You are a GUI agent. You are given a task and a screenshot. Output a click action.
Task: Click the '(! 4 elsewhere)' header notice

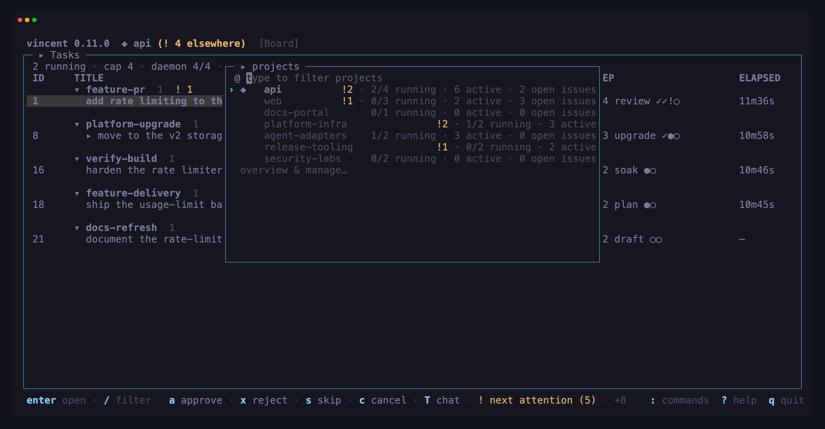(201, 44)
